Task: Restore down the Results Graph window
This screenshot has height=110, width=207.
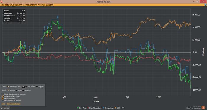Action: click(x=198, y=1)
